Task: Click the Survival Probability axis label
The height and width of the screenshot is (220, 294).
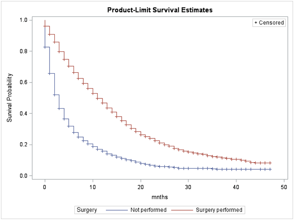Action: point(9,98)
